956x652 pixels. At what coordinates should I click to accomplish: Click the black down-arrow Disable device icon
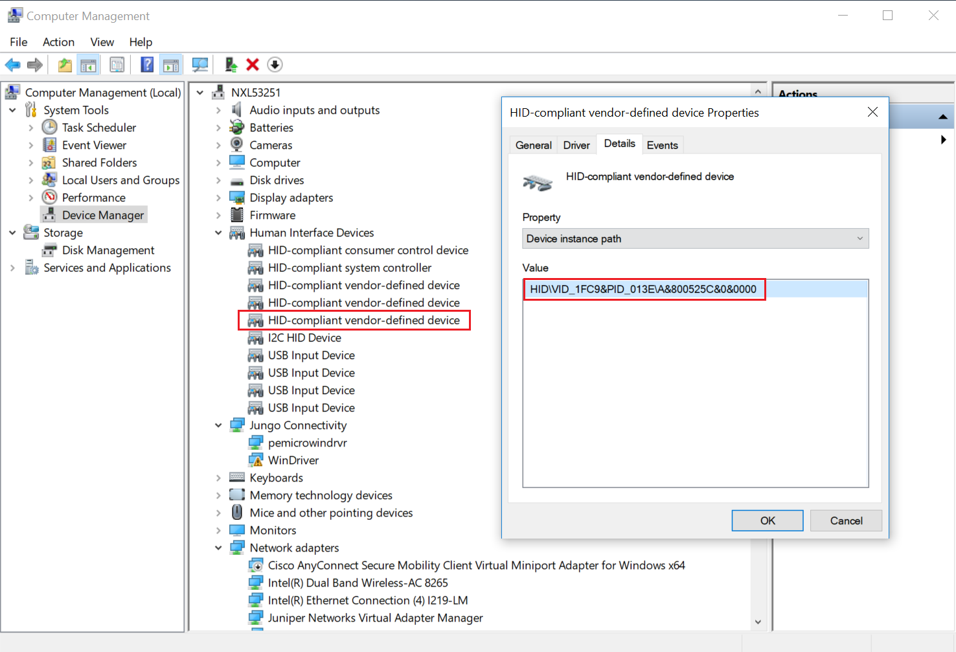click(x=275, y=65)
